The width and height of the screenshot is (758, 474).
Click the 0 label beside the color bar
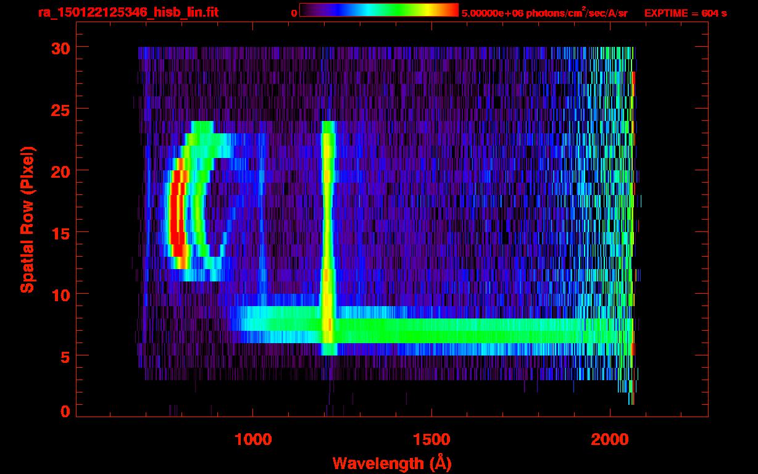pos(294,13)
